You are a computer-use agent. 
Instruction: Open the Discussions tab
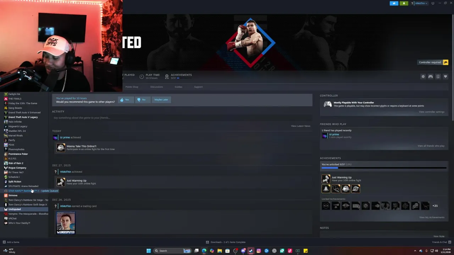point(156,87)
